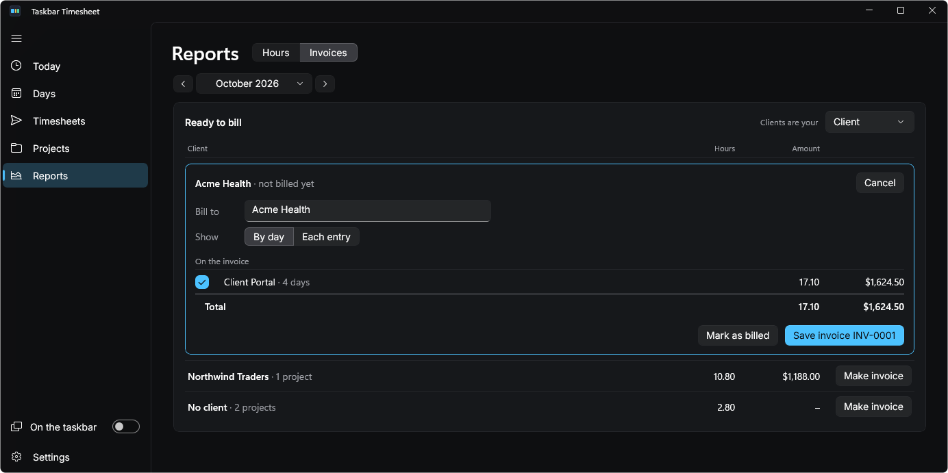Open the October 2026 month dropdown

(254, 84)
